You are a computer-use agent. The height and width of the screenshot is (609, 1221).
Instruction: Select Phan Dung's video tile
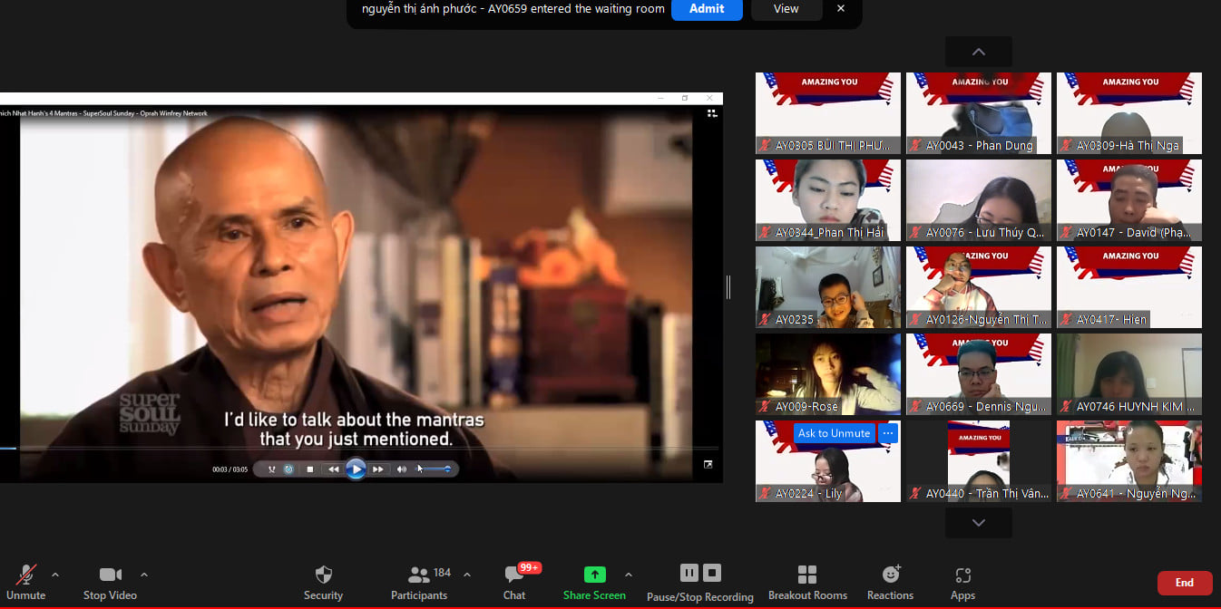[x=979, y=113]
